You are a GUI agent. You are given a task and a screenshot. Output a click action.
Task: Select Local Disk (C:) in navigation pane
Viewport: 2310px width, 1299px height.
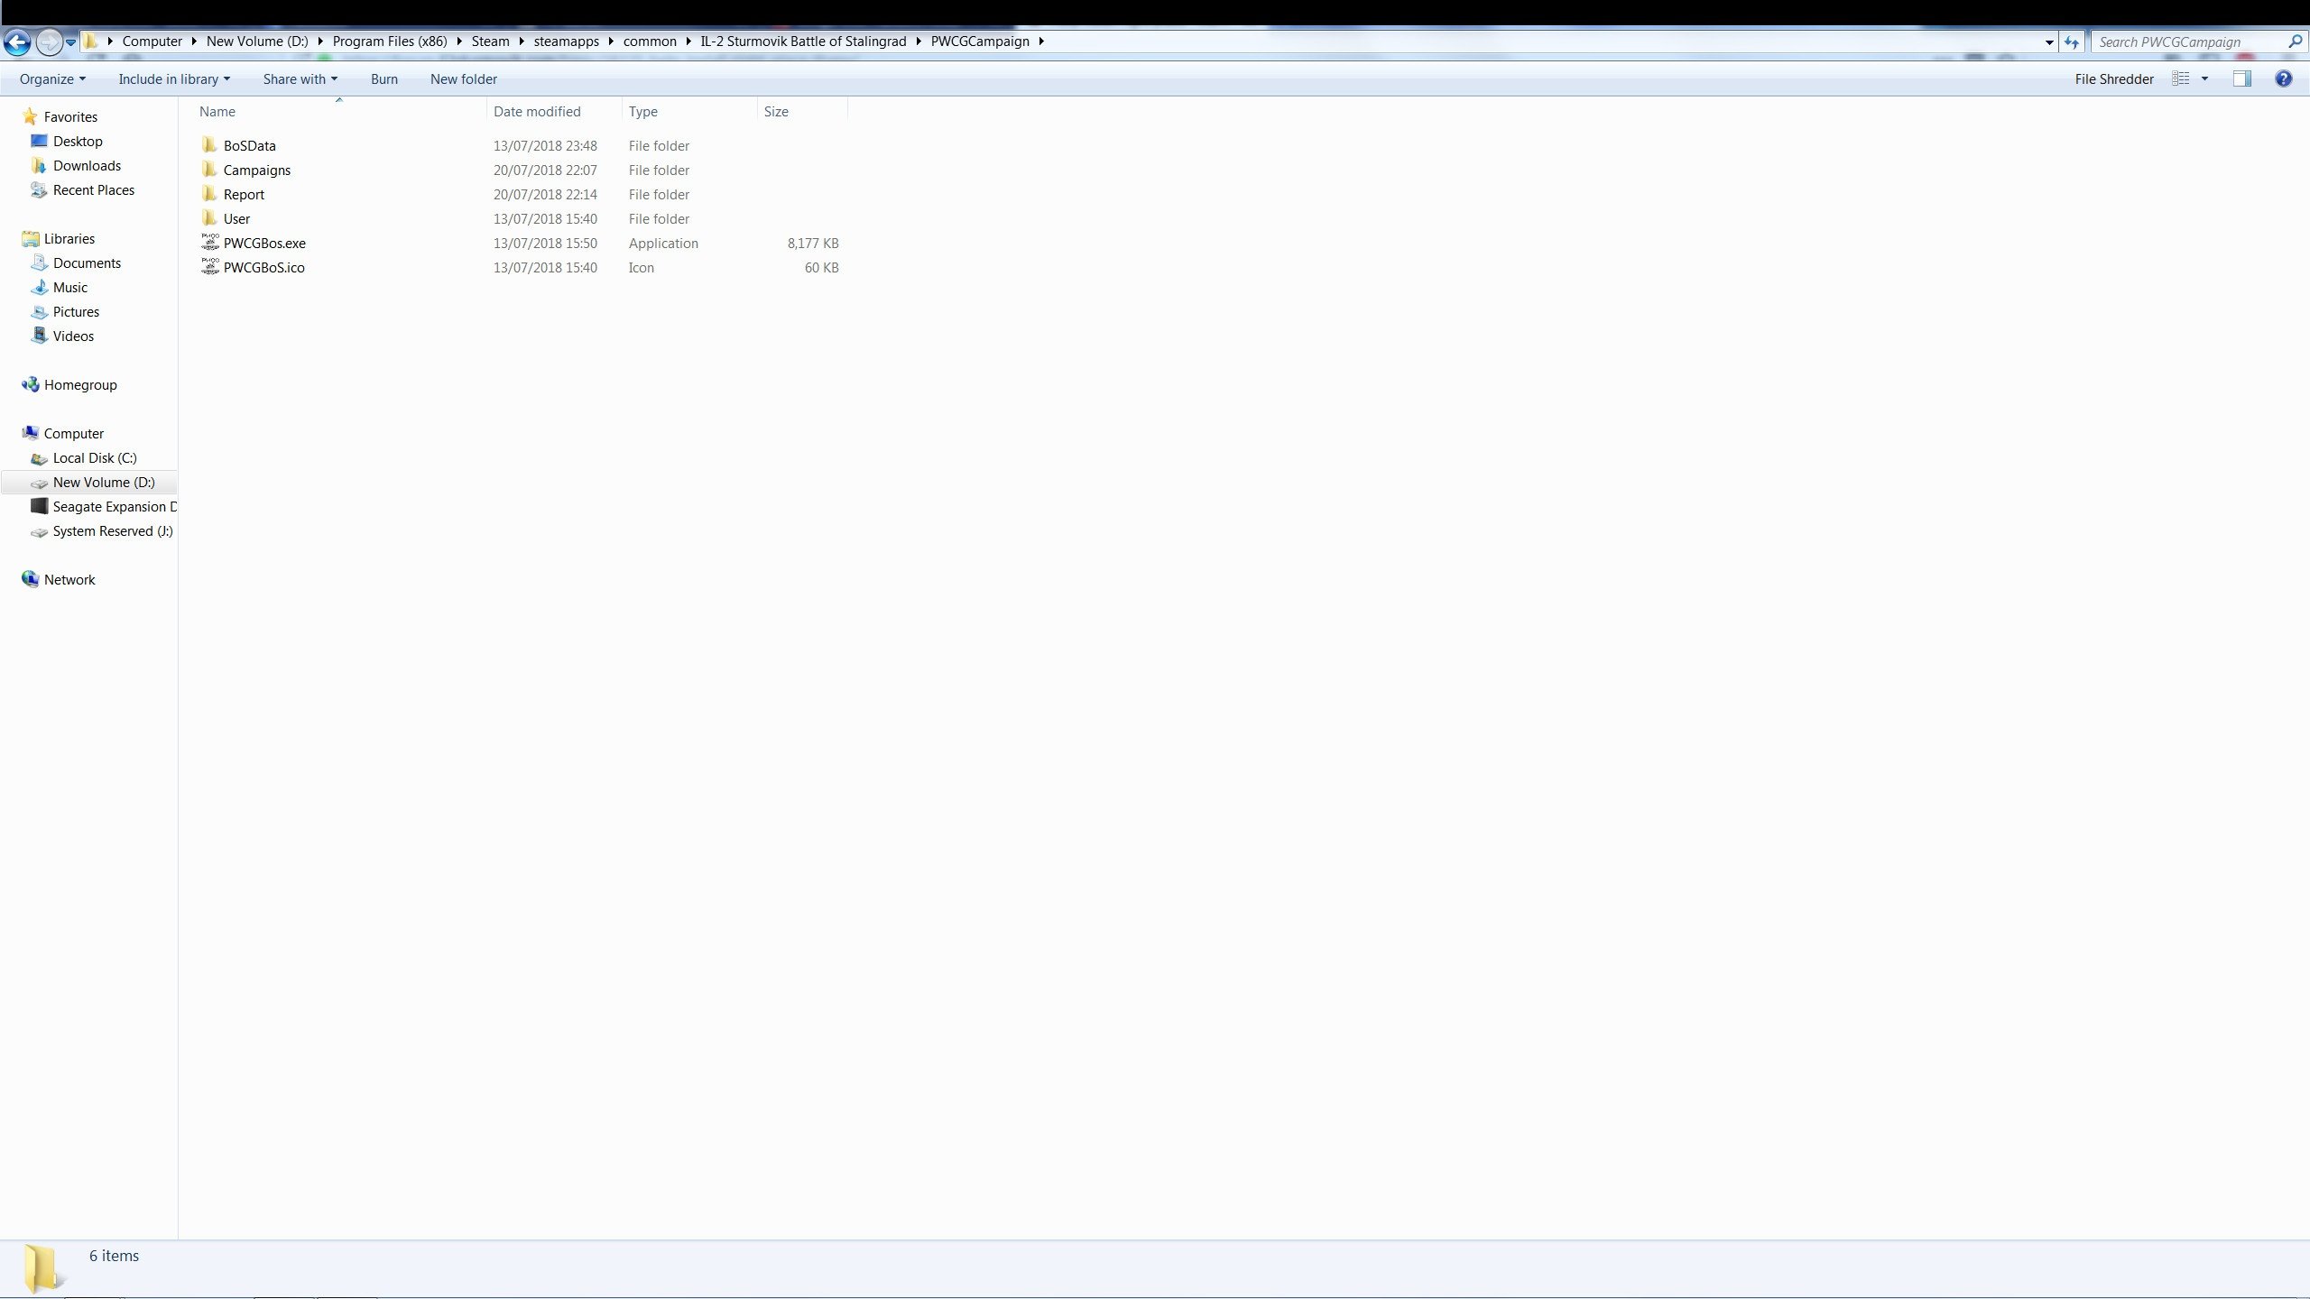click(94, 457)
